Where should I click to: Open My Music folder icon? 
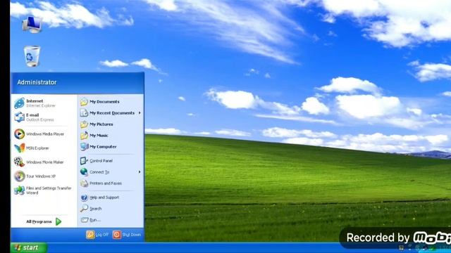pos(84,136)
